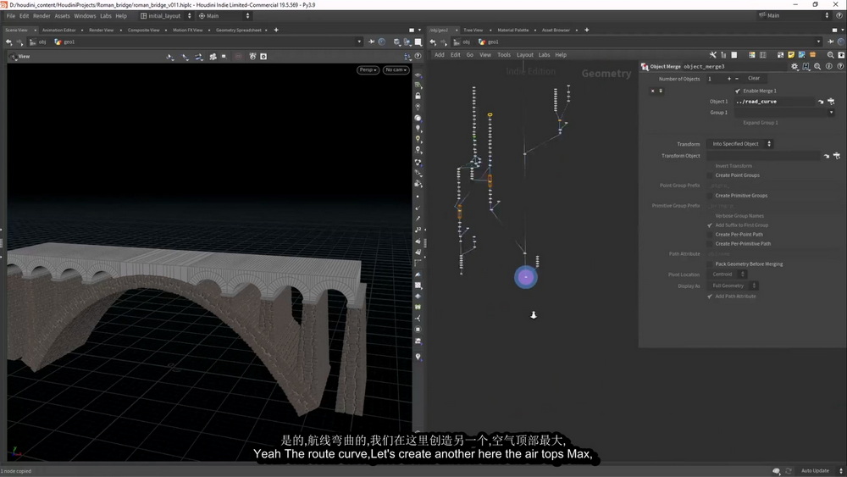Go back in the network pane path

tap(433, 42)
